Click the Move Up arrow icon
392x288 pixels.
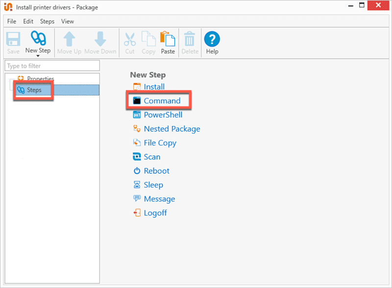69,39
